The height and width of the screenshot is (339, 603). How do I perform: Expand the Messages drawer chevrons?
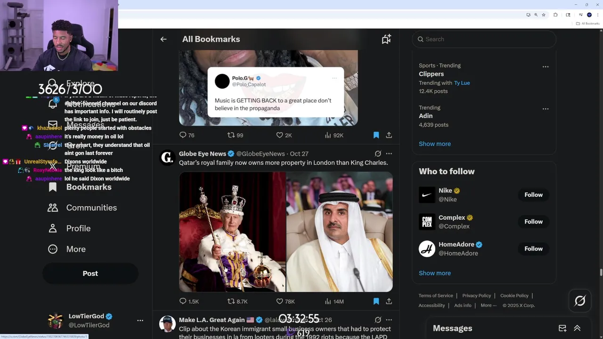pos(577,328)
